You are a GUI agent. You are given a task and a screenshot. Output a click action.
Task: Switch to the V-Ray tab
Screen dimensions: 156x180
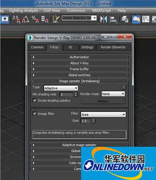(x=54, y=47)
